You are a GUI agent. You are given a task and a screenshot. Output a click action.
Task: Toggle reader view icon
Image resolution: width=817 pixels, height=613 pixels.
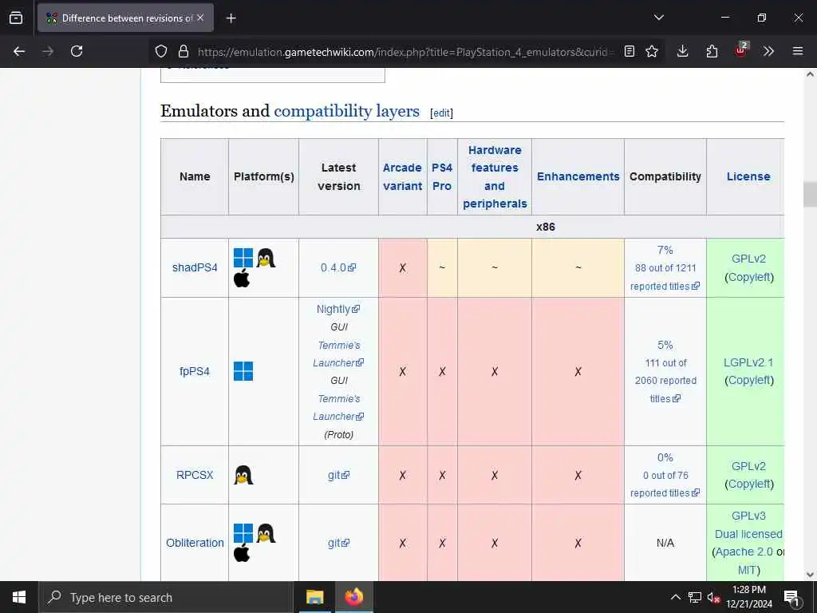(x=630, y=51)
